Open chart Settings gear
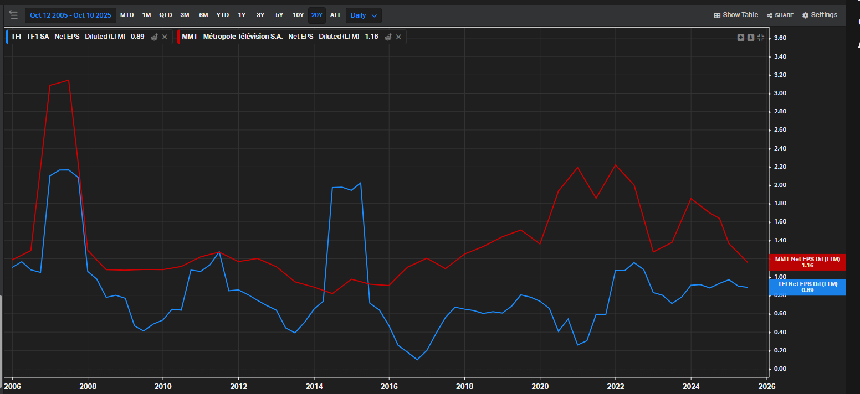 tap(820, 15)
